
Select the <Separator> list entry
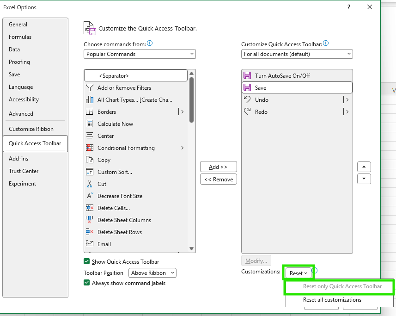(136, 75)
